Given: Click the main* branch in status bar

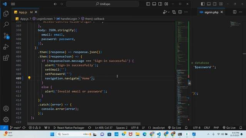Looking at the screenshot, I should pos(15,128).
